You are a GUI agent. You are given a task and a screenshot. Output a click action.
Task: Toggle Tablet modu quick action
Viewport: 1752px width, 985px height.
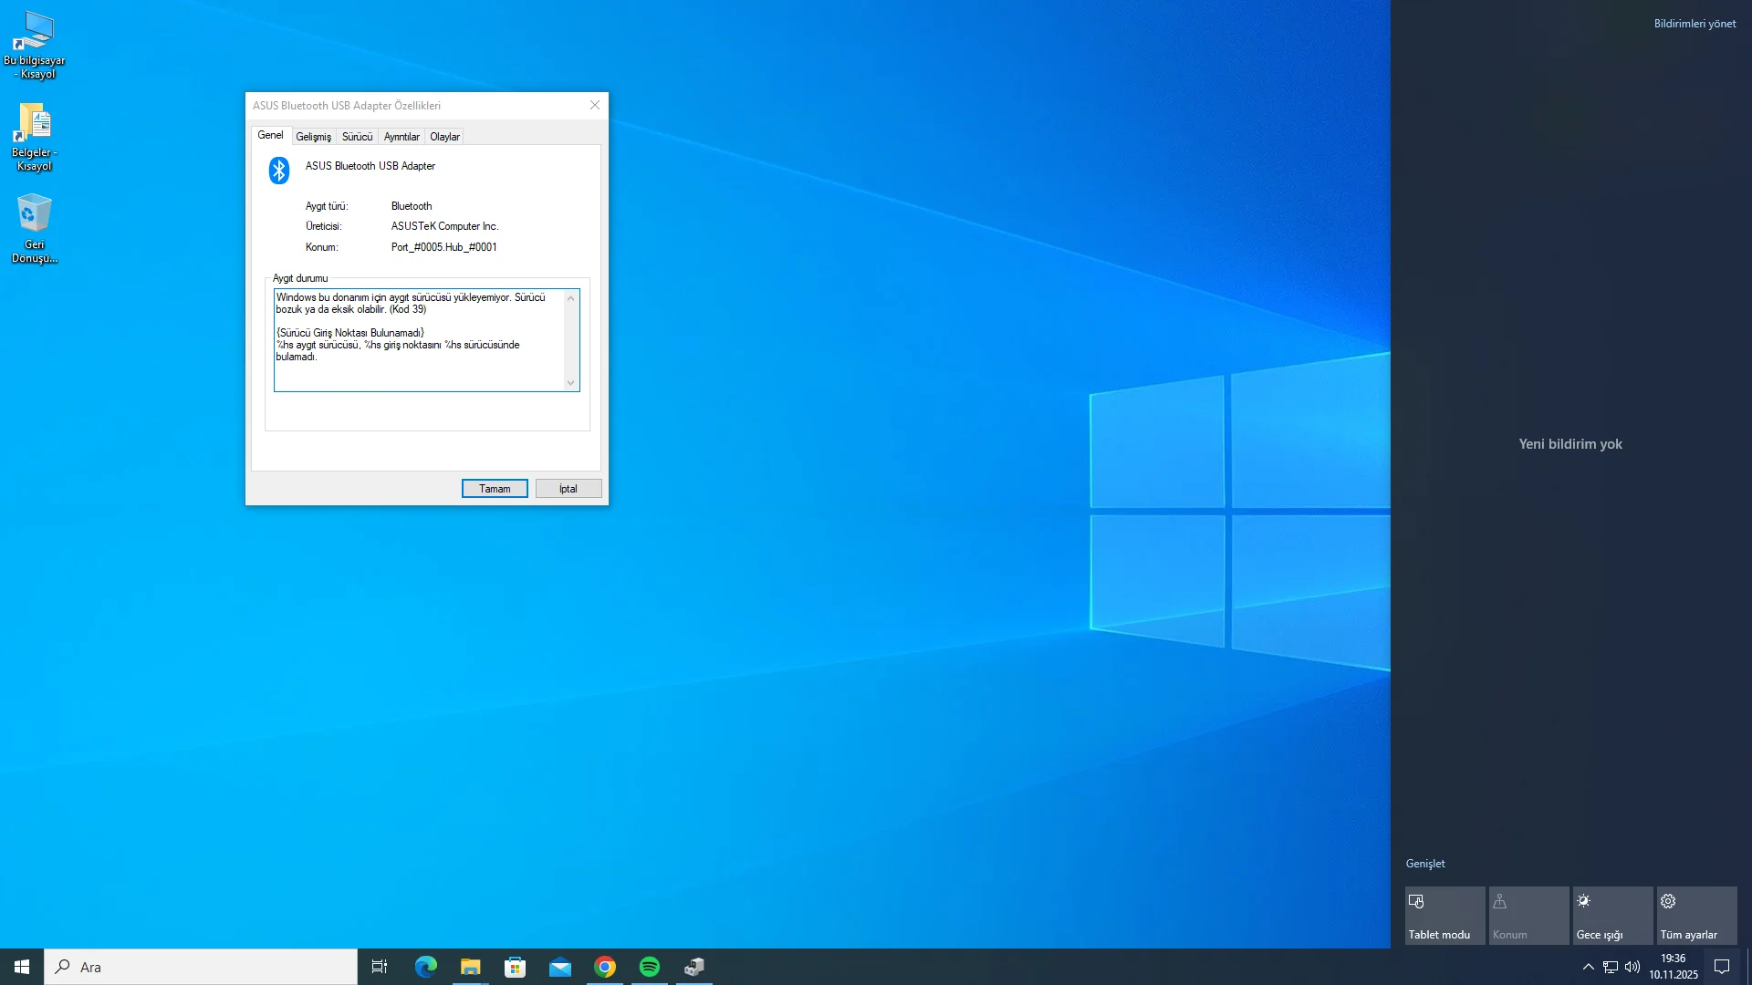coord(1444,916)
